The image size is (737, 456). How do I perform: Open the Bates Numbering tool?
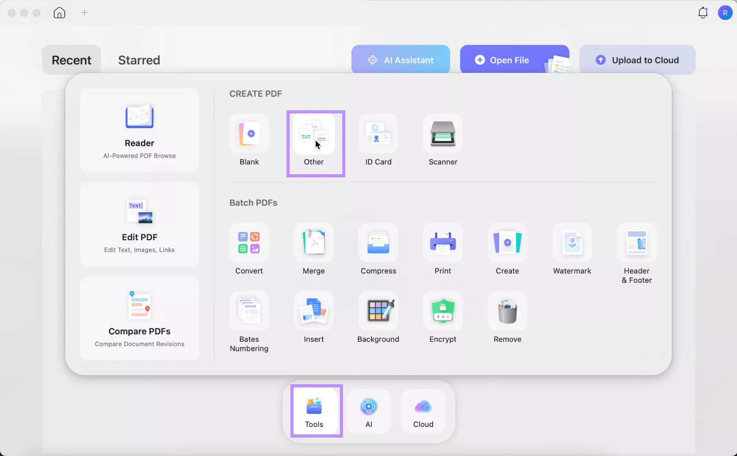coord(249,311)
